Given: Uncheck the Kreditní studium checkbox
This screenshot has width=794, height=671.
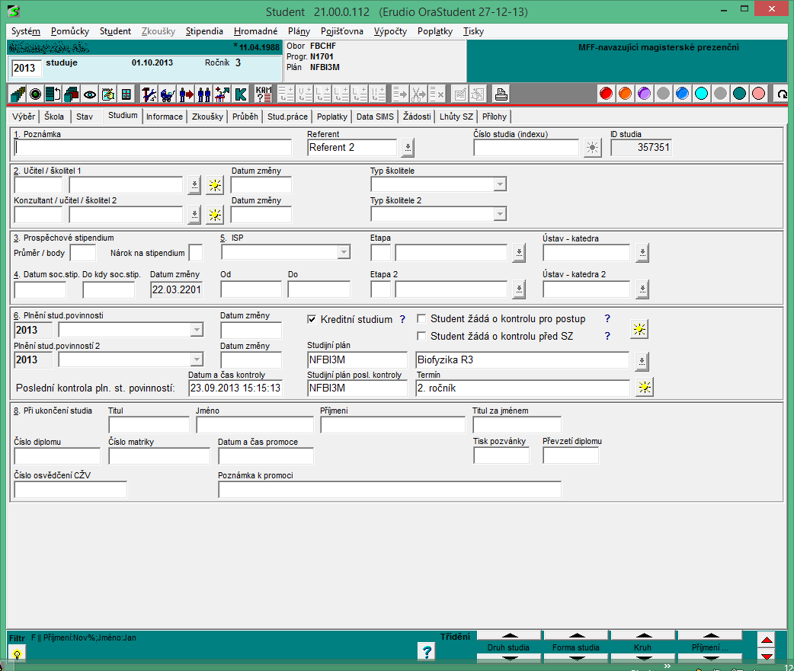Looking at the screenshot, I should coord(311,319).
